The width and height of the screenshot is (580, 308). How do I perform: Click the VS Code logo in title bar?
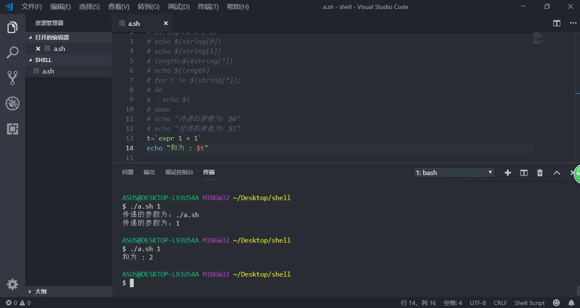[x=9, y=7]
